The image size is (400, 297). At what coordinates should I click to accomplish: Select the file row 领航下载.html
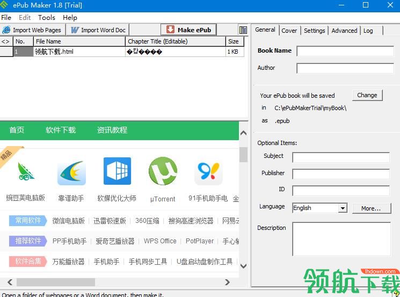pos(122,52)
